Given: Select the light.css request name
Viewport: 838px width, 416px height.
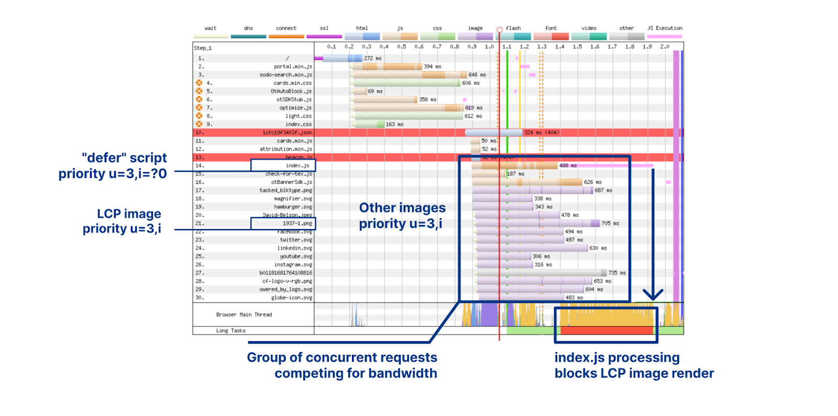Looking at the screenshot, I should [x=299, y=116].
